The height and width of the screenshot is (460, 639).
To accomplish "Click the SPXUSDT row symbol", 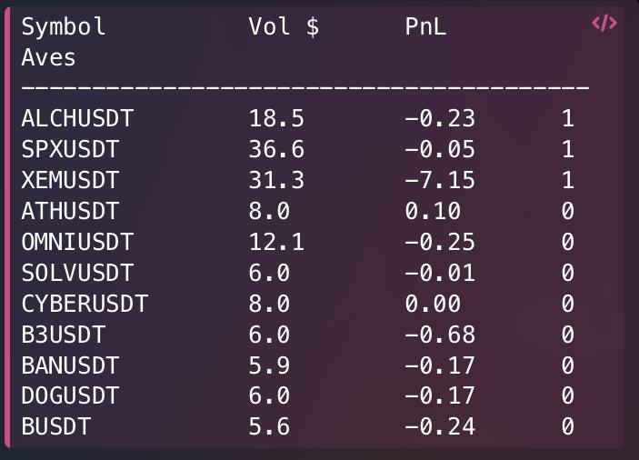I will click(70, 149).
